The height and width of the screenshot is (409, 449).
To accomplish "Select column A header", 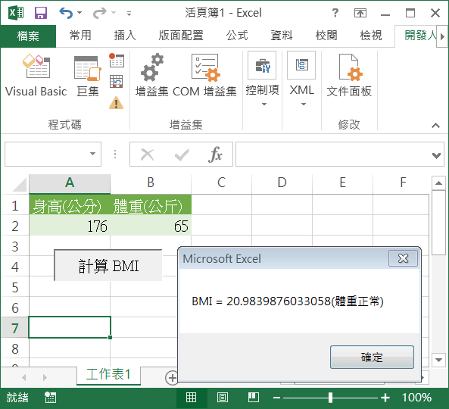I will (x=70, y=183).
